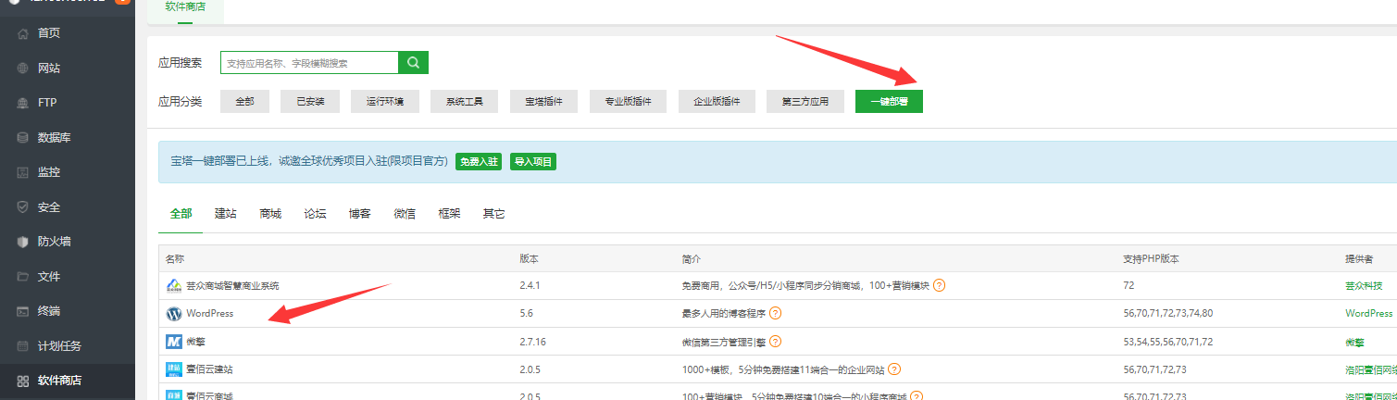Show 已安装 installed apps category
The image size is (1397, 400).
pos(310,102)
